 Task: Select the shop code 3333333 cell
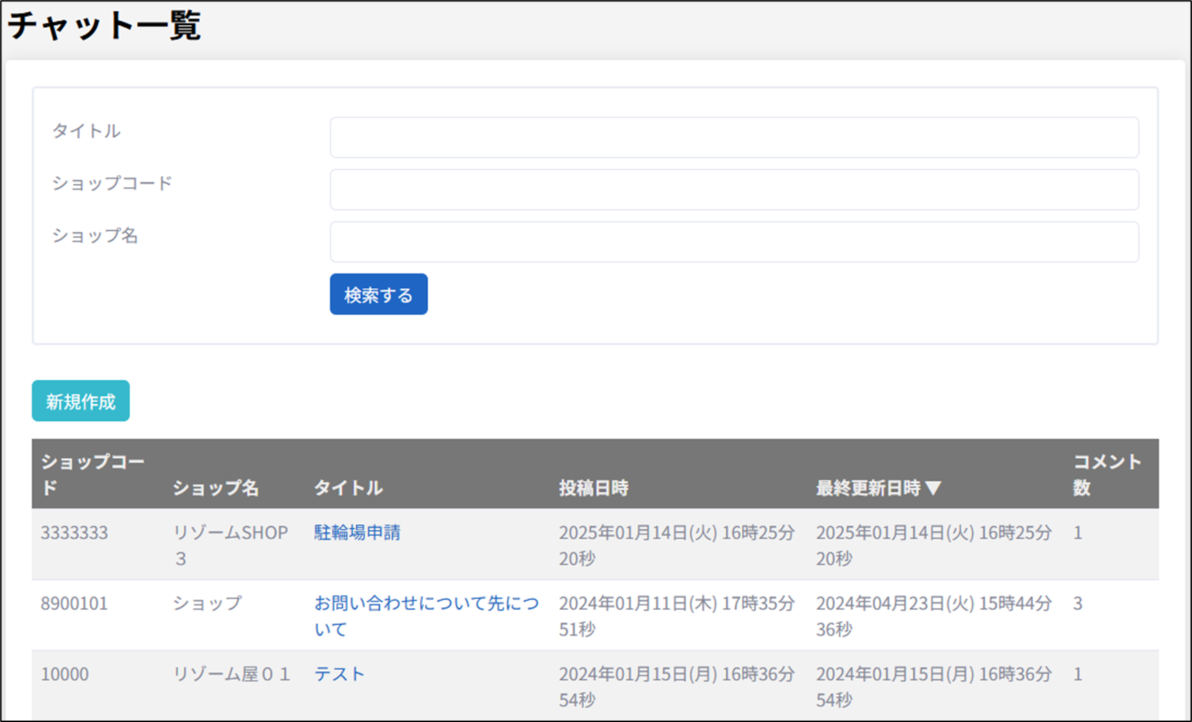[74, 533]
